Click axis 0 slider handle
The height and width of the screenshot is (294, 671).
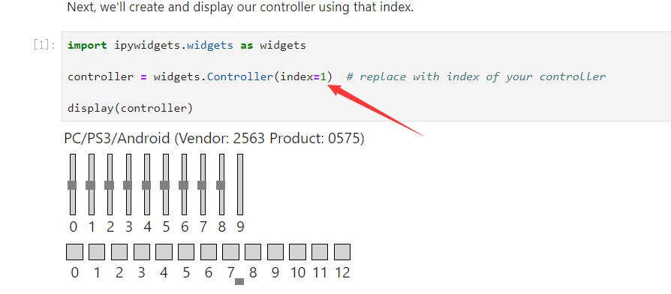72,185
